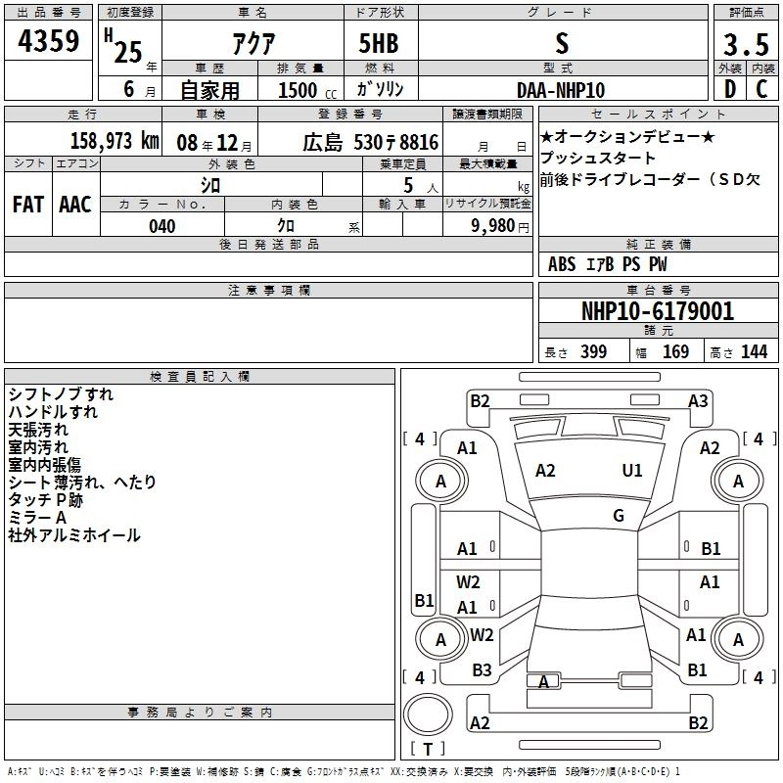Click the shift type FAT

coord(28,205)
